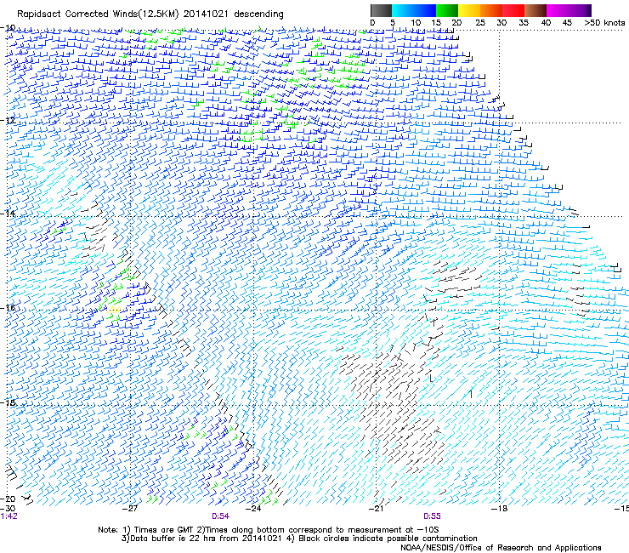Click the '-16' latitude label

8,308
